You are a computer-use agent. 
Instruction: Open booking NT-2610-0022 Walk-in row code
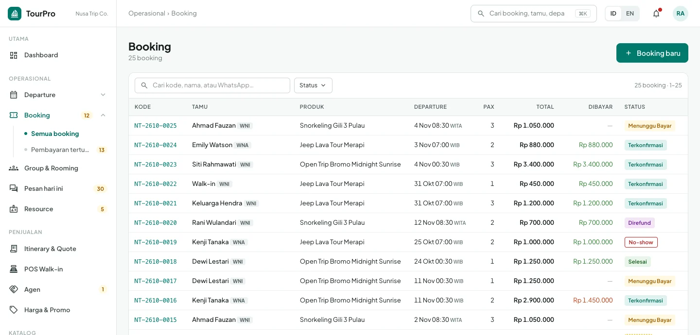point(156,184)
